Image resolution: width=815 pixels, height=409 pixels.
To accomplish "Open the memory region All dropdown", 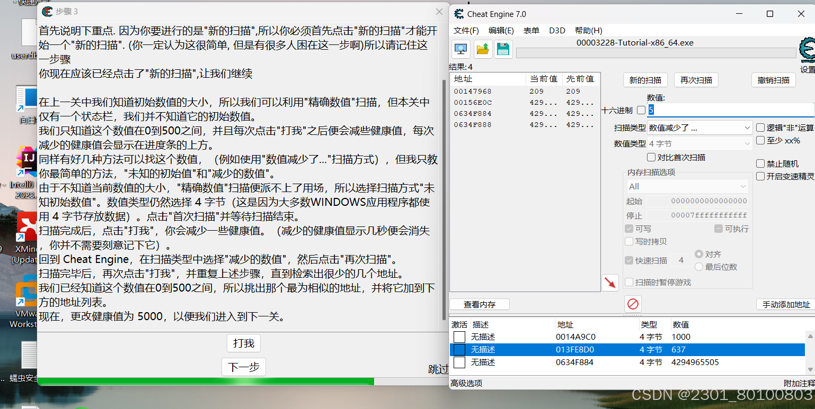I will point(688,186).
